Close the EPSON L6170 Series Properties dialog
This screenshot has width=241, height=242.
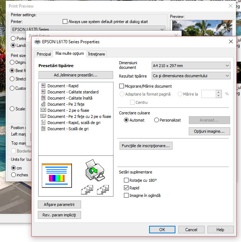(231, 41)
